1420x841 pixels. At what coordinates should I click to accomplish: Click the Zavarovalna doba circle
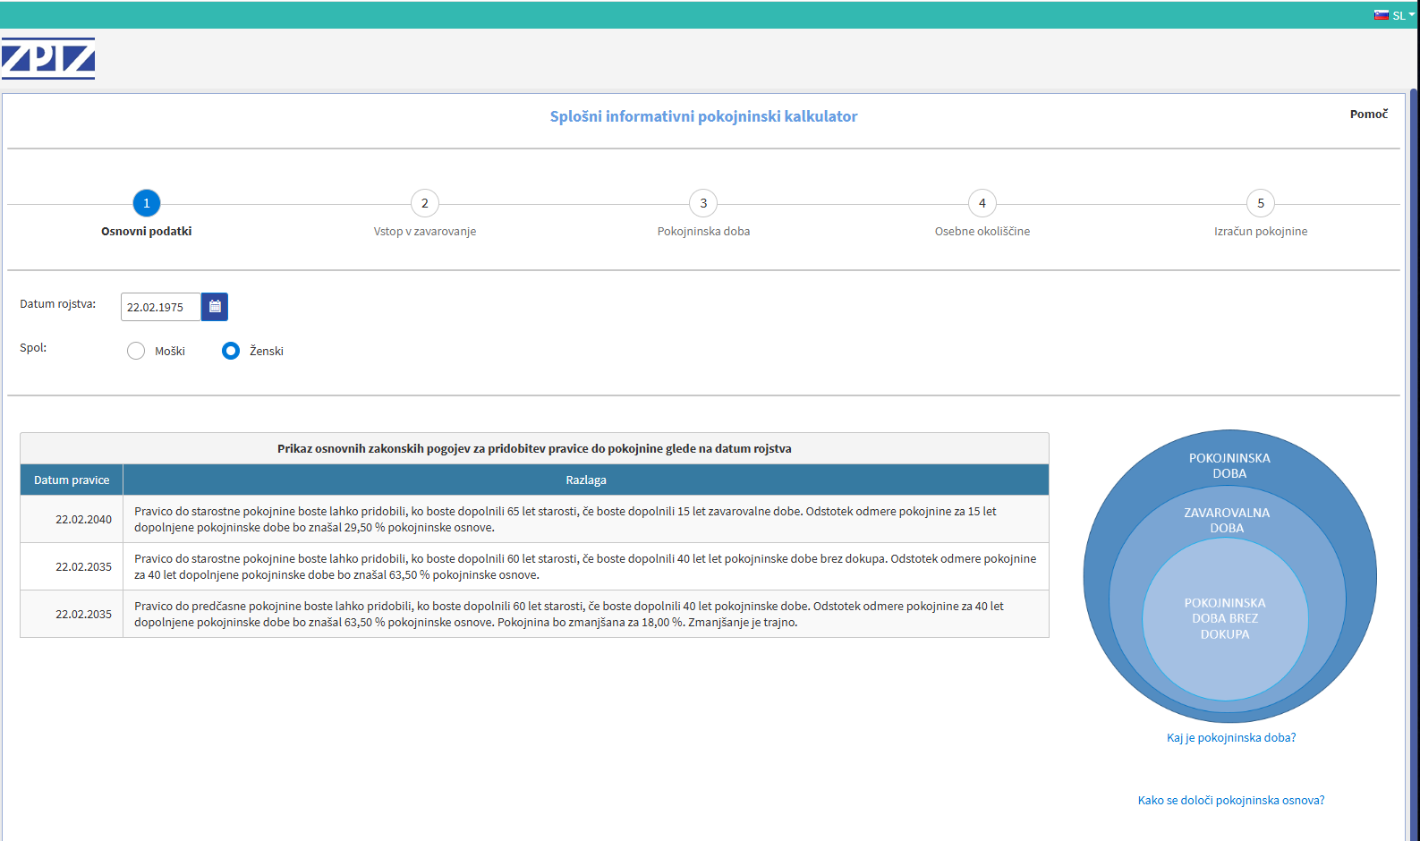pyautogui.click(x=1227, y=518)
